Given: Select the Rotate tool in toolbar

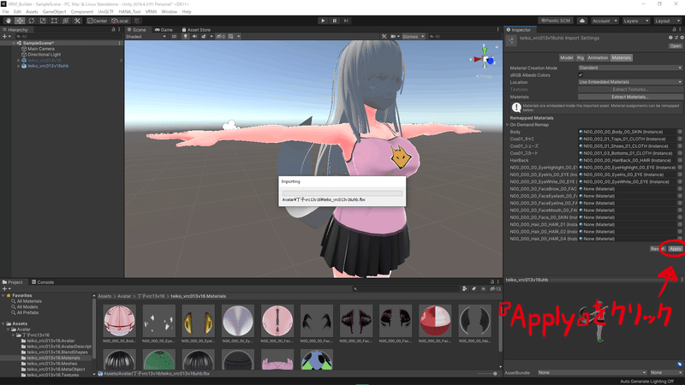Looking at the screenshot, I should pyautogui.click(x=31, y=21).
